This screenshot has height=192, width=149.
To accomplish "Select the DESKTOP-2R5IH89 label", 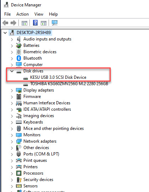I will pos(34,33).
